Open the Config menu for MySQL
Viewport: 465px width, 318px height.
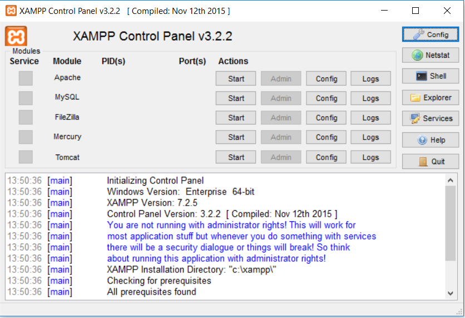click(326, 98)
